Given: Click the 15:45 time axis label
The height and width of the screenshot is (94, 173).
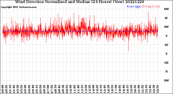Looking at the screenshot, I should click(105, 89).
